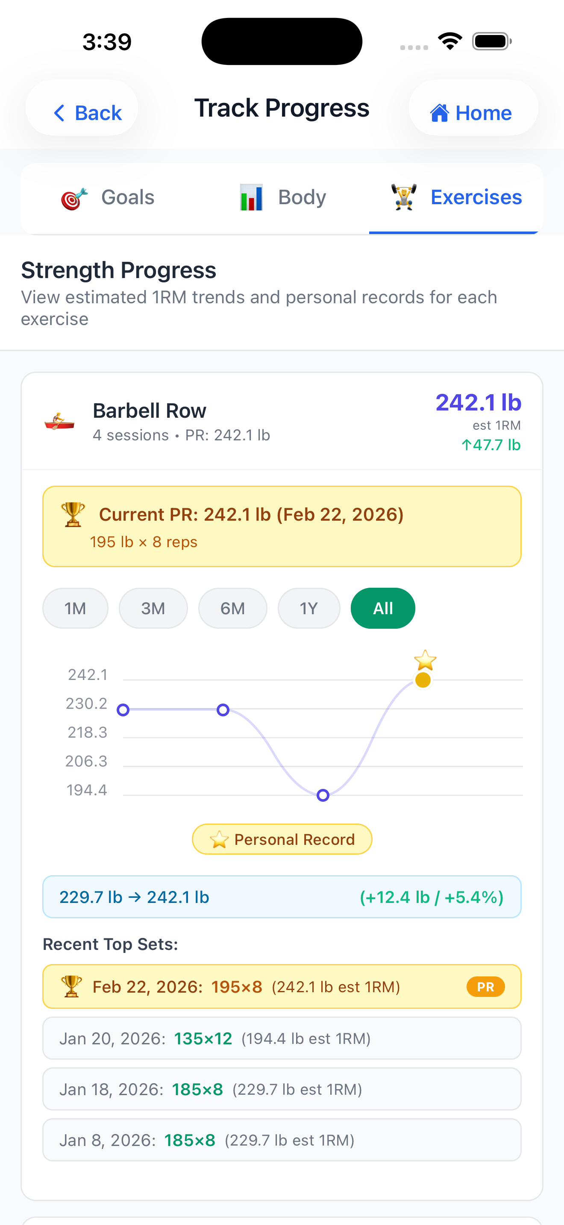
Task: Tap the rowing boat icon for Barbell Row
Action: [59, 421]
